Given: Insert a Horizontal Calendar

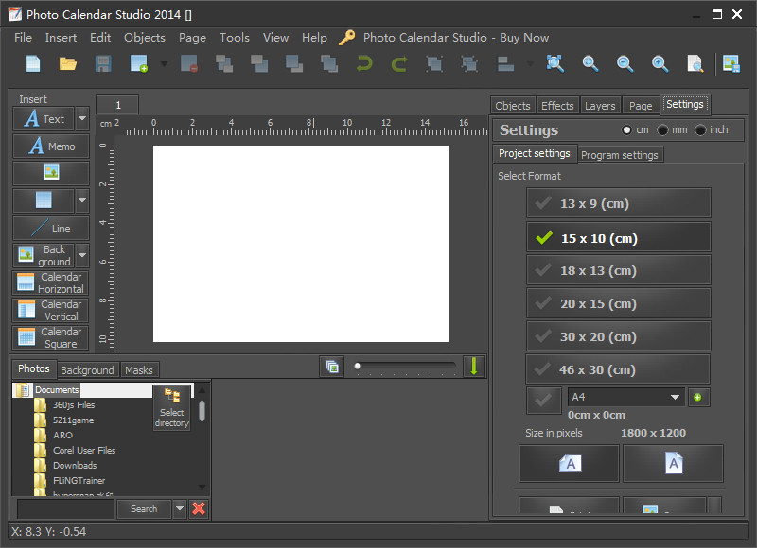Looking at the screenshot, I should coord(51,283).
